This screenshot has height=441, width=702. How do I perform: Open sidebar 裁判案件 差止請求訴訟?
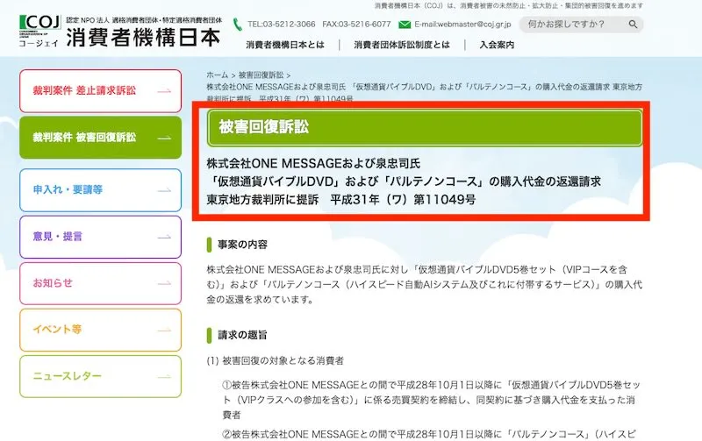click(x=100, y=91)
